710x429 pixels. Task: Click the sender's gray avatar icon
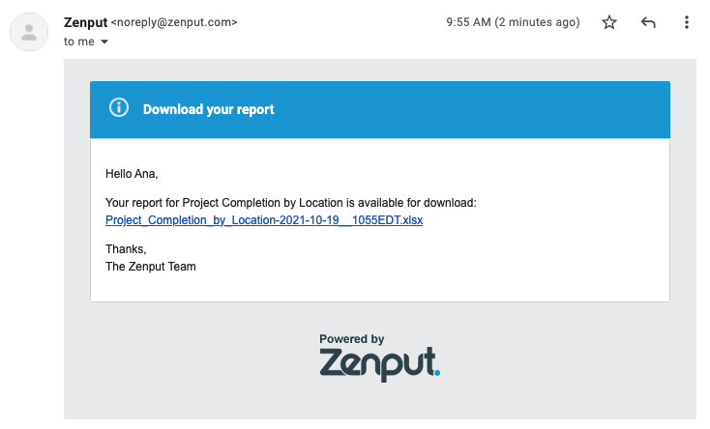click(29, 32)
